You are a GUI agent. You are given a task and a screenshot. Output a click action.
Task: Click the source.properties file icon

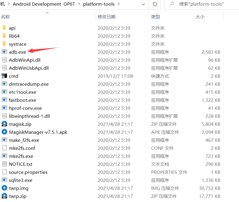pyautogui.click(x=4, y=172)
